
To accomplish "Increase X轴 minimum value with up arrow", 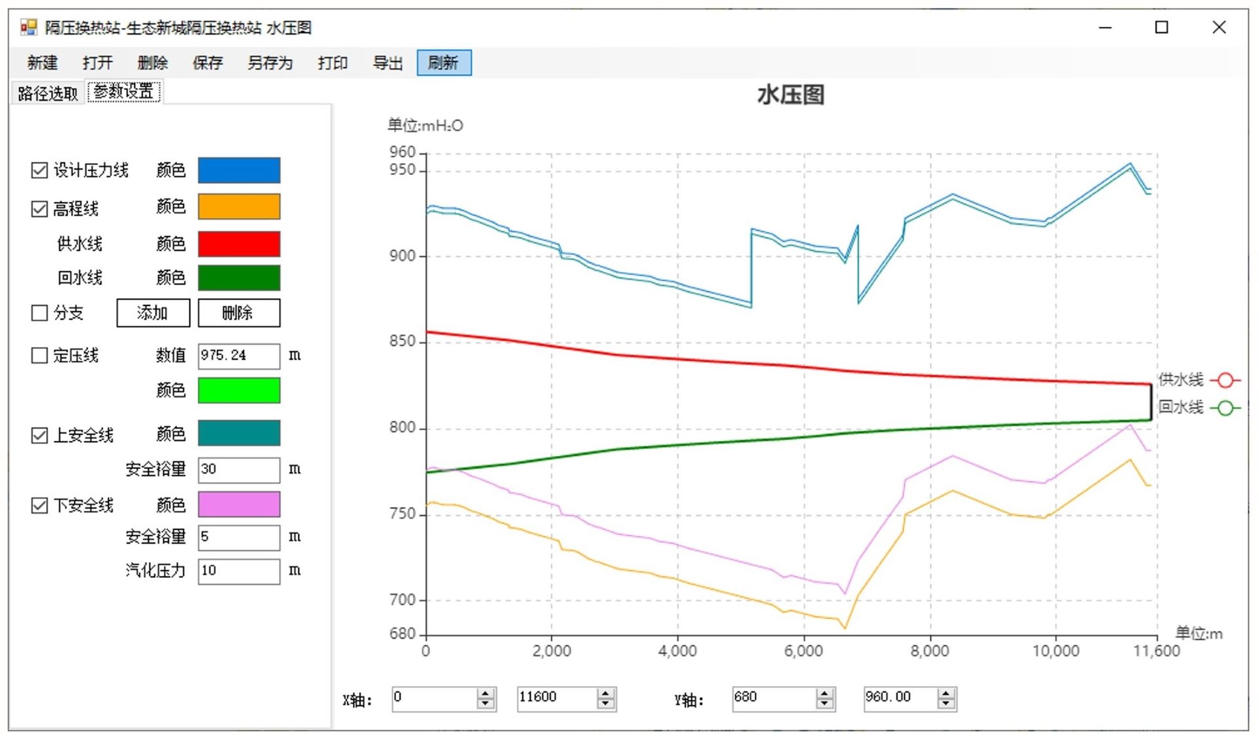I will pos(486,694).
